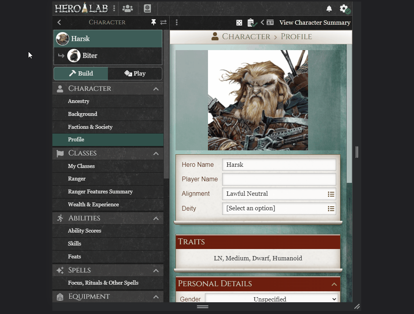Select the Harsk character entry
414x314 pixels.
tap(108, 39)
